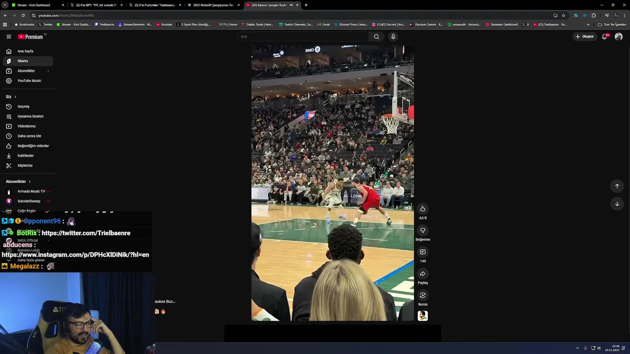Viewport: 630px width, 354px height.
Task: Open the StreamElements bookmark
Action: coord(135,25)
